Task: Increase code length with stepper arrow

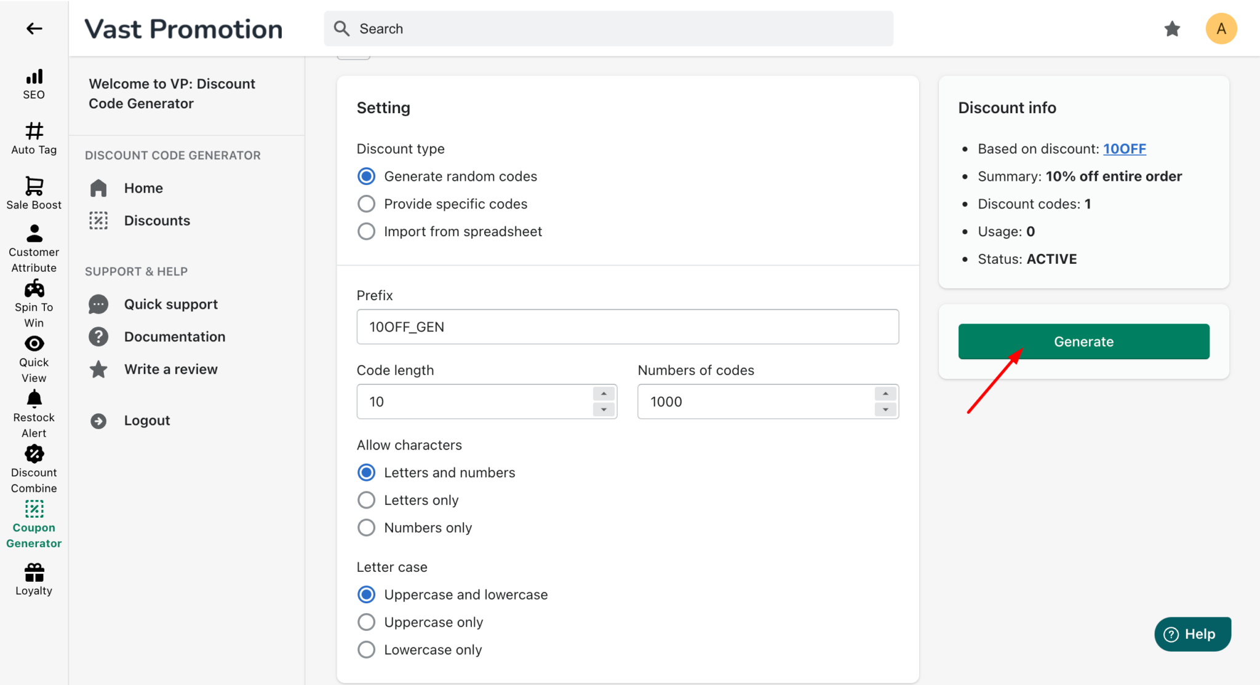Action: click(604, 394)
